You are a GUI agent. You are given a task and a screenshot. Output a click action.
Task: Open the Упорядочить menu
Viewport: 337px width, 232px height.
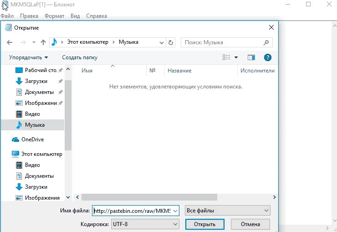[28, 57]
